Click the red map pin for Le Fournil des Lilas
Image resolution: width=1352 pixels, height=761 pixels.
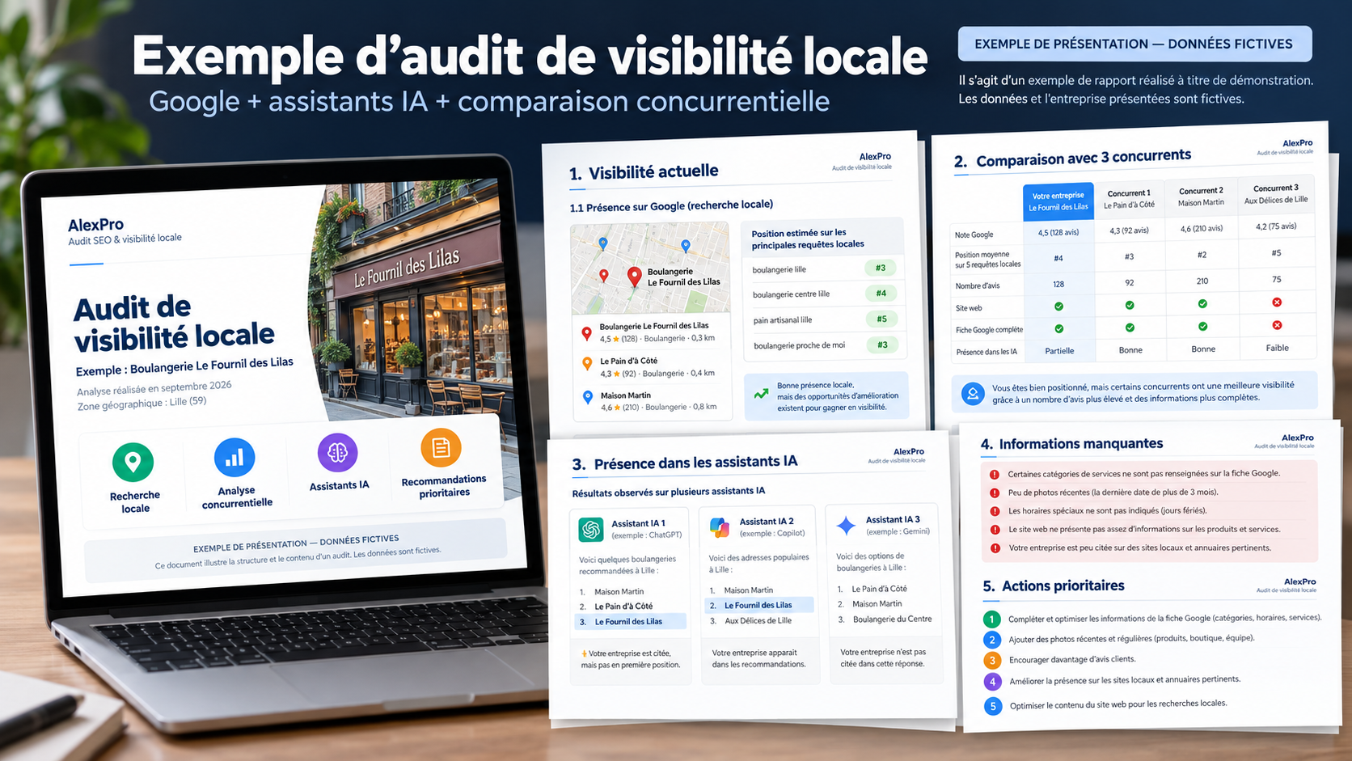635,277
